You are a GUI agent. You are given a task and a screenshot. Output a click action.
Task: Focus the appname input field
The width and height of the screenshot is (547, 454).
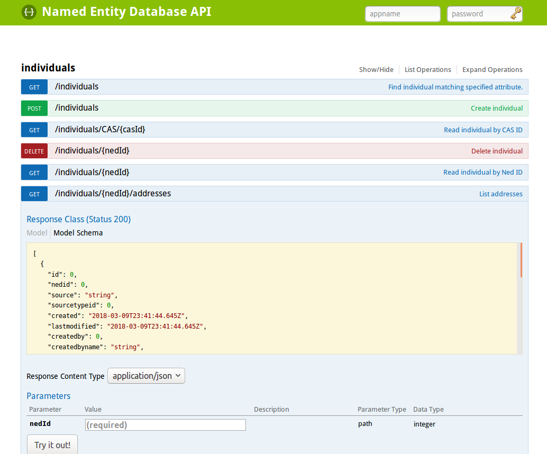pos(403,14)
